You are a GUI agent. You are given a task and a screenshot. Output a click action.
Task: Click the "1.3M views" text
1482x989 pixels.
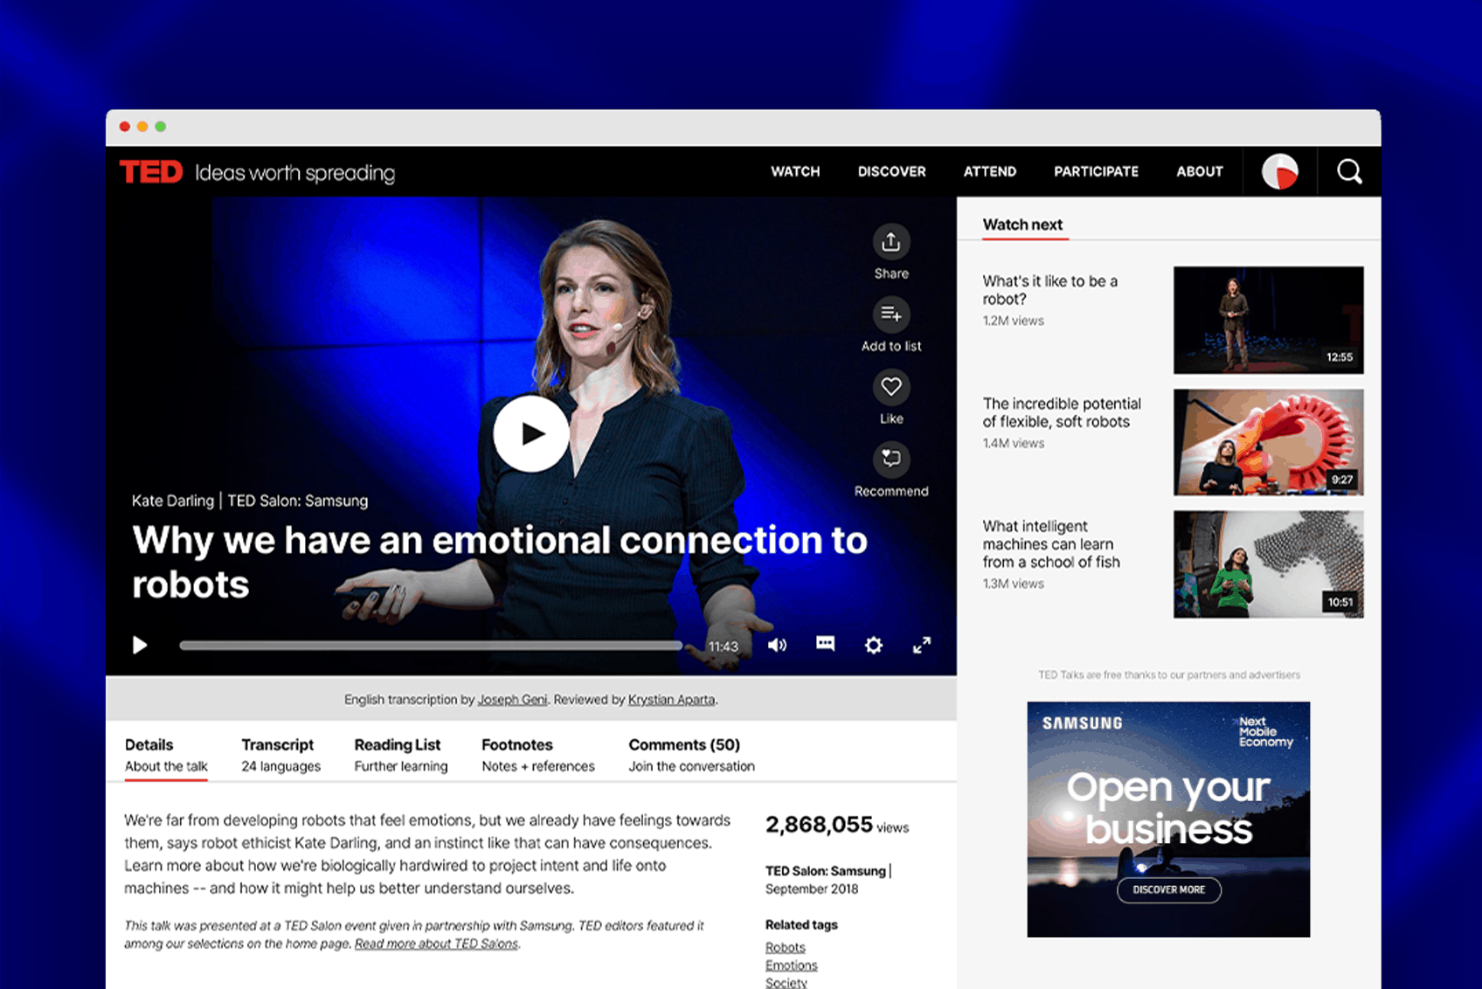(x=1013, y=584)
